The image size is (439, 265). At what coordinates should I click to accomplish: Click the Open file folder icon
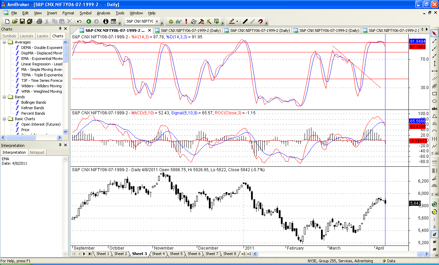(x=15, y=21)
